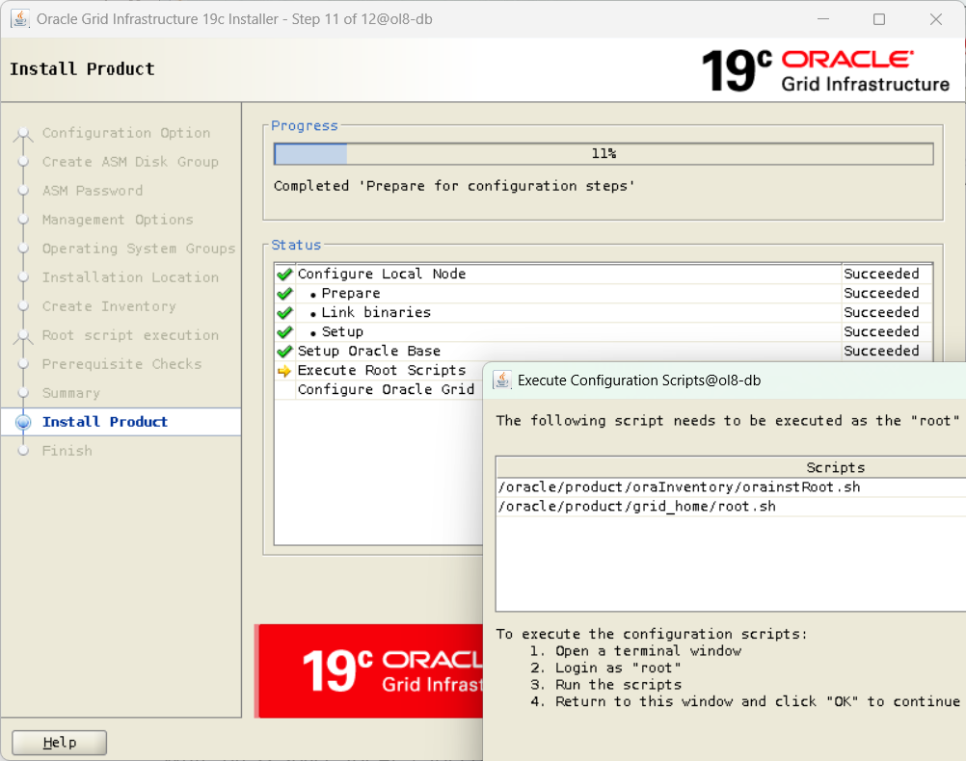966x761 pixels.
Task: Click Completed 'Prepare for configuration steps' message
Action: [454, 186]
